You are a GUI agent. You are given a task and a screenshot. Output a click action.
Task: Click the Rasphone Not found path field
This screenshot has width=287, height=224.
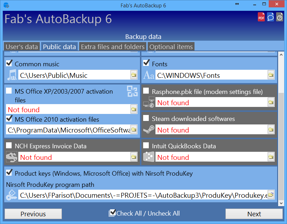(211, 102)
